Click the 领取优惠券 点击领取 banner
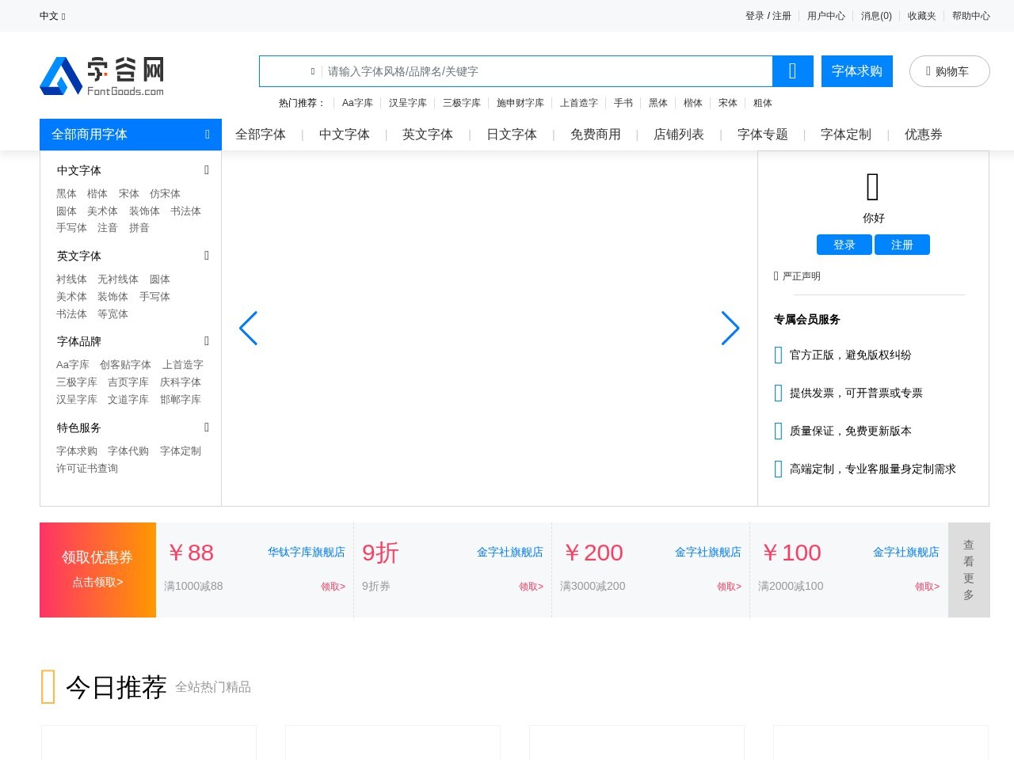1014x760 pixels. coord(97,570)
